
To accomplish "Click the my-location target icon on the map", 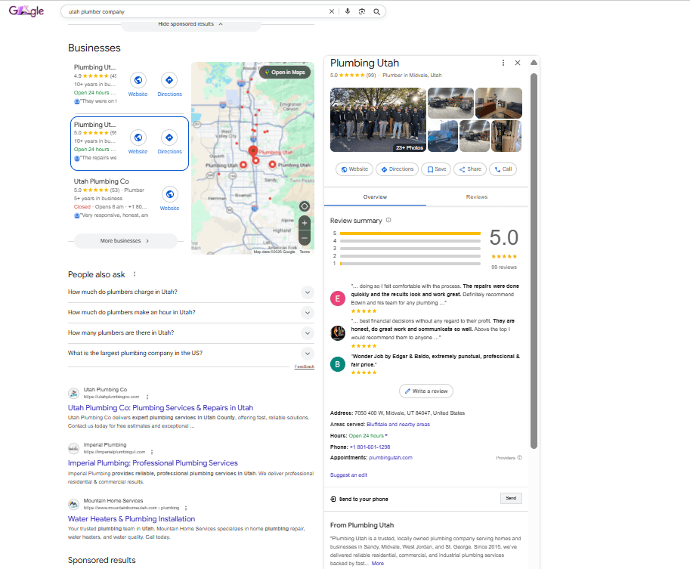I will click(304, 206).
